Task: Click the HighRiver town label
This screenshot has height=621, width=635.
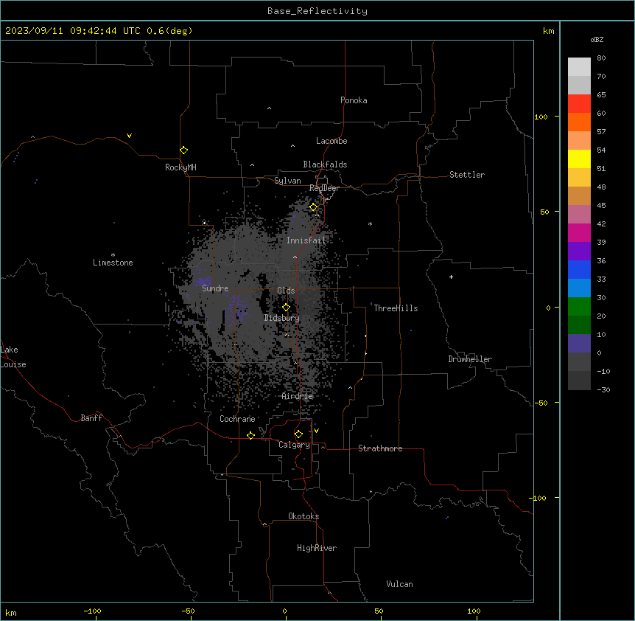Action: click(317, 548)
